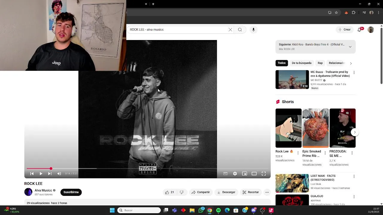Open TikTok from the taskbar

[271, 210]
